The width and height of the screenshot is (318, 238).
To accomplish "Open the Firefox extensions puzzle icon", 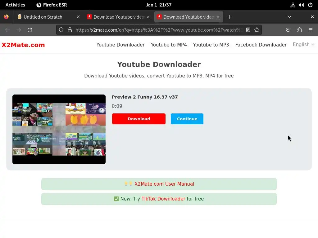I will [299, 30].
